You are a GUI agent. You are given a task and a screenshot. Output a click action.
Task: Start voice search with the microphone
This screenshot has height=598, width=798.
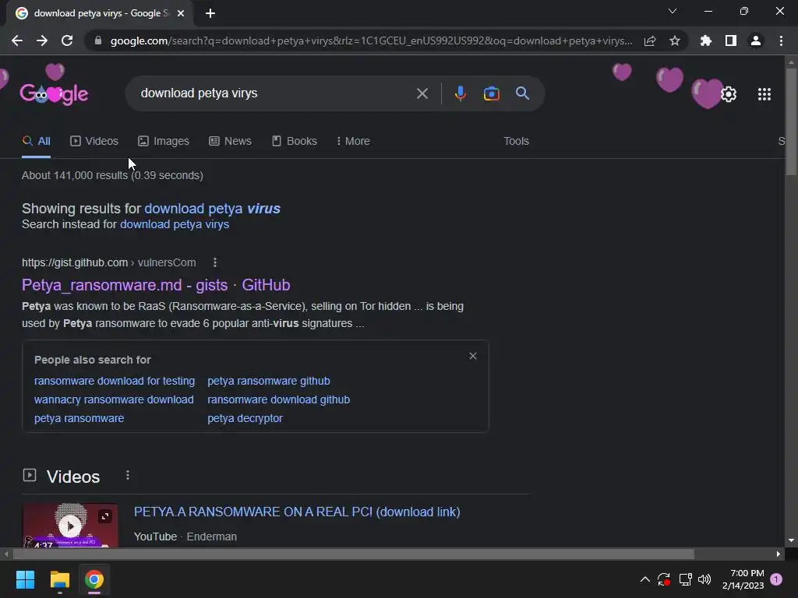tap(460, 93)
